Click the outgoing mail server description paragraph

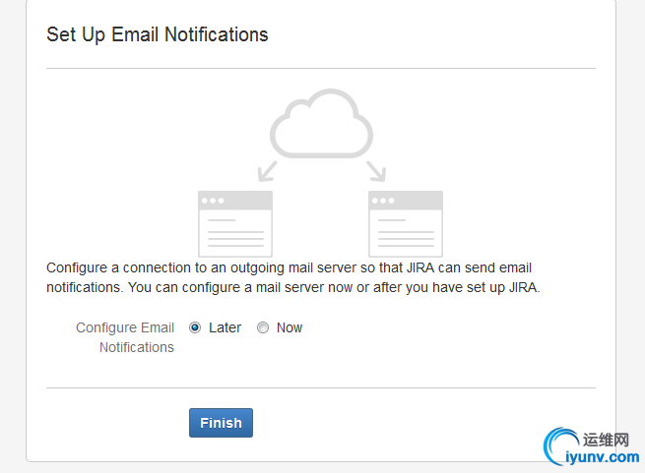tap(292, 277)
